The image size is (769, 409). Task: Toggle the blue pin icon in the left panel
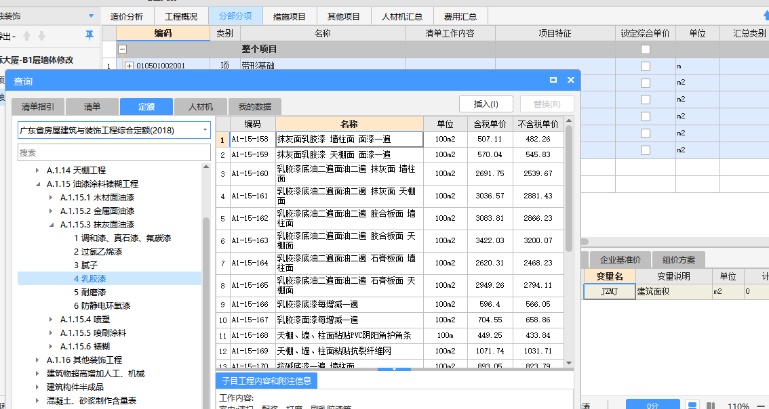90,35
